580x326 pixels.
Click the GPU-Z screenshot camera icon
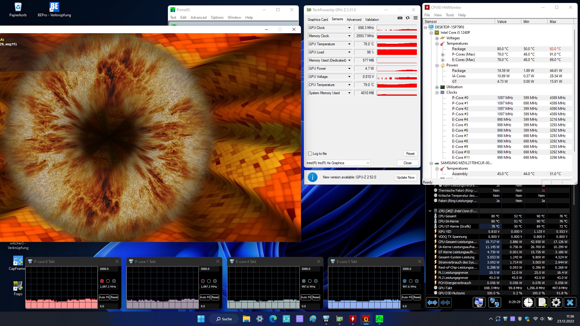400,18
